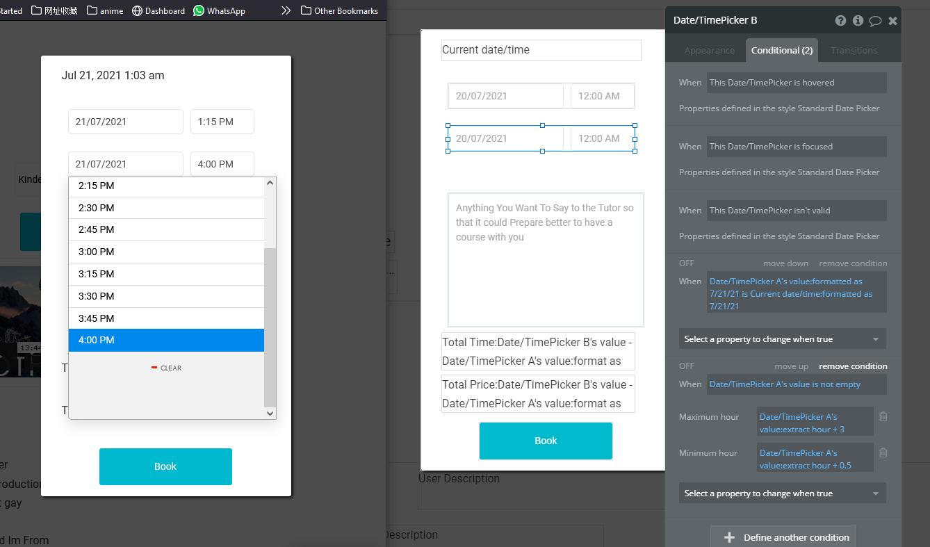Click time list scrollbar up arrow

click(270, 183)
